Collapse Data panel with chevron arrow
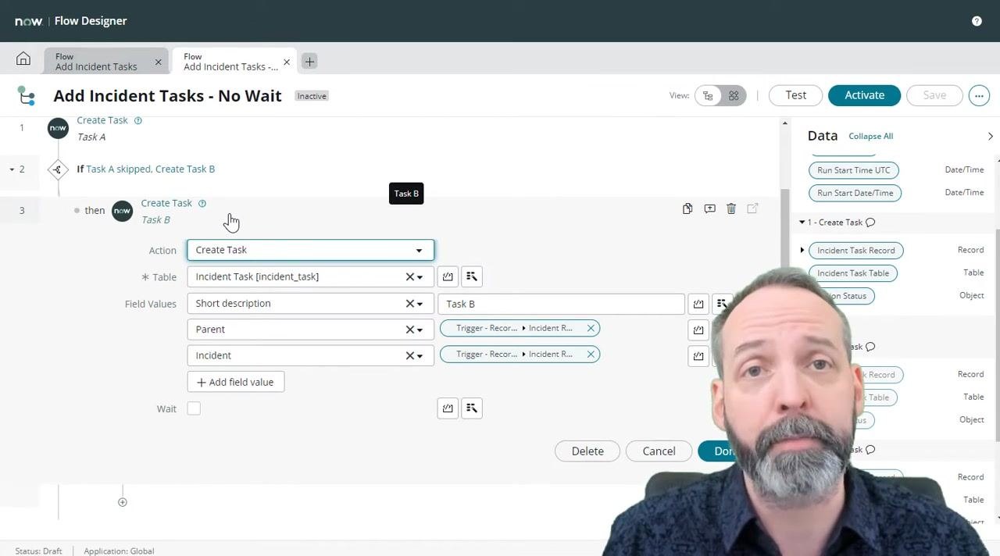The image size is (1000, 556). click(x=990, y=136)
